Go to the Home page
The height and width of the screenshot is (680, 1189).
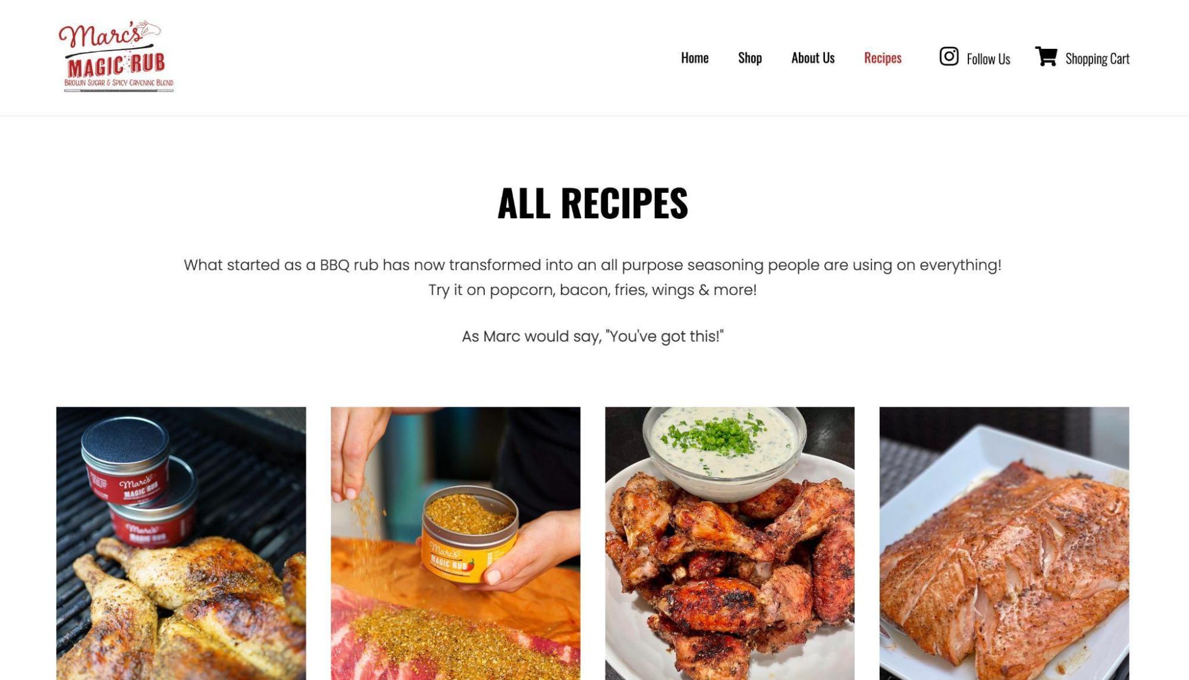(x=694, y=58)
